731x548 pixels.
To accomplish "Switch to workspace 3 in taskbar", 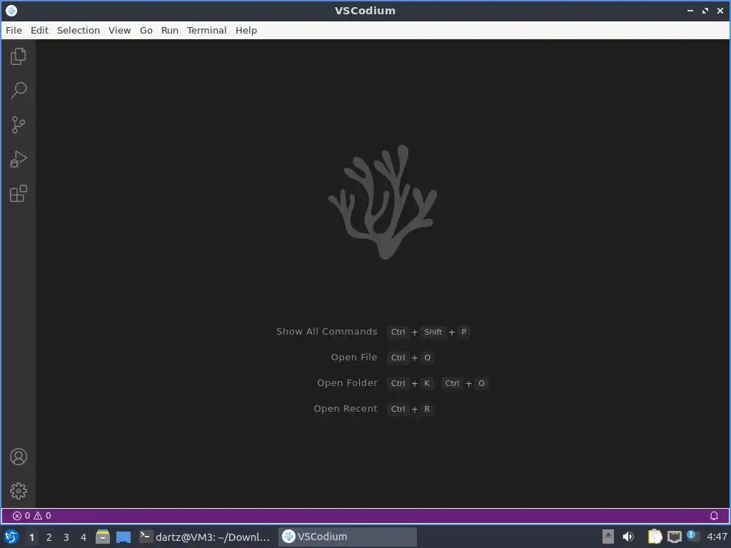I will pos(66,537).
